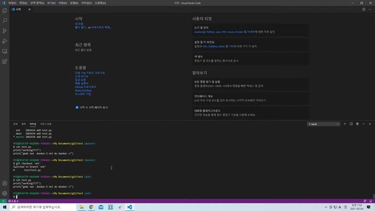
Task: Open the Remote Explorer view
Action: 5,52
